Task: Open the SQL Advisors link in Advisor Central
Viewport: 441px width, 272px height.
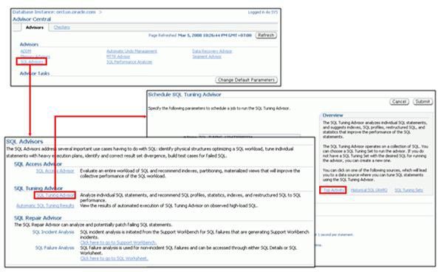Action: point(32,61)
